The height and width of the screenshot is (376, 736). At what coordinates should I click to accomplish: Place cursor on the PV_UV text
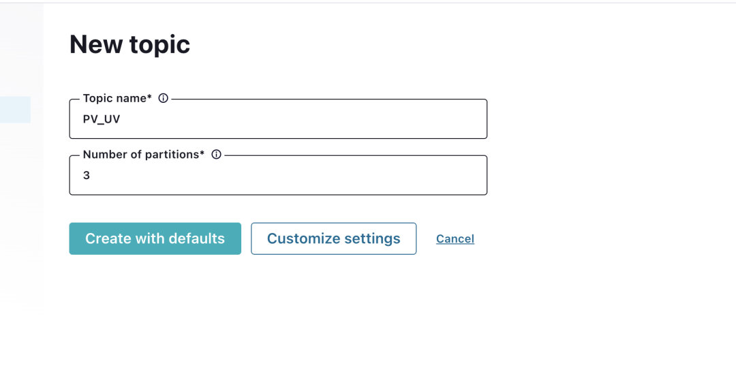click(102, 119)
